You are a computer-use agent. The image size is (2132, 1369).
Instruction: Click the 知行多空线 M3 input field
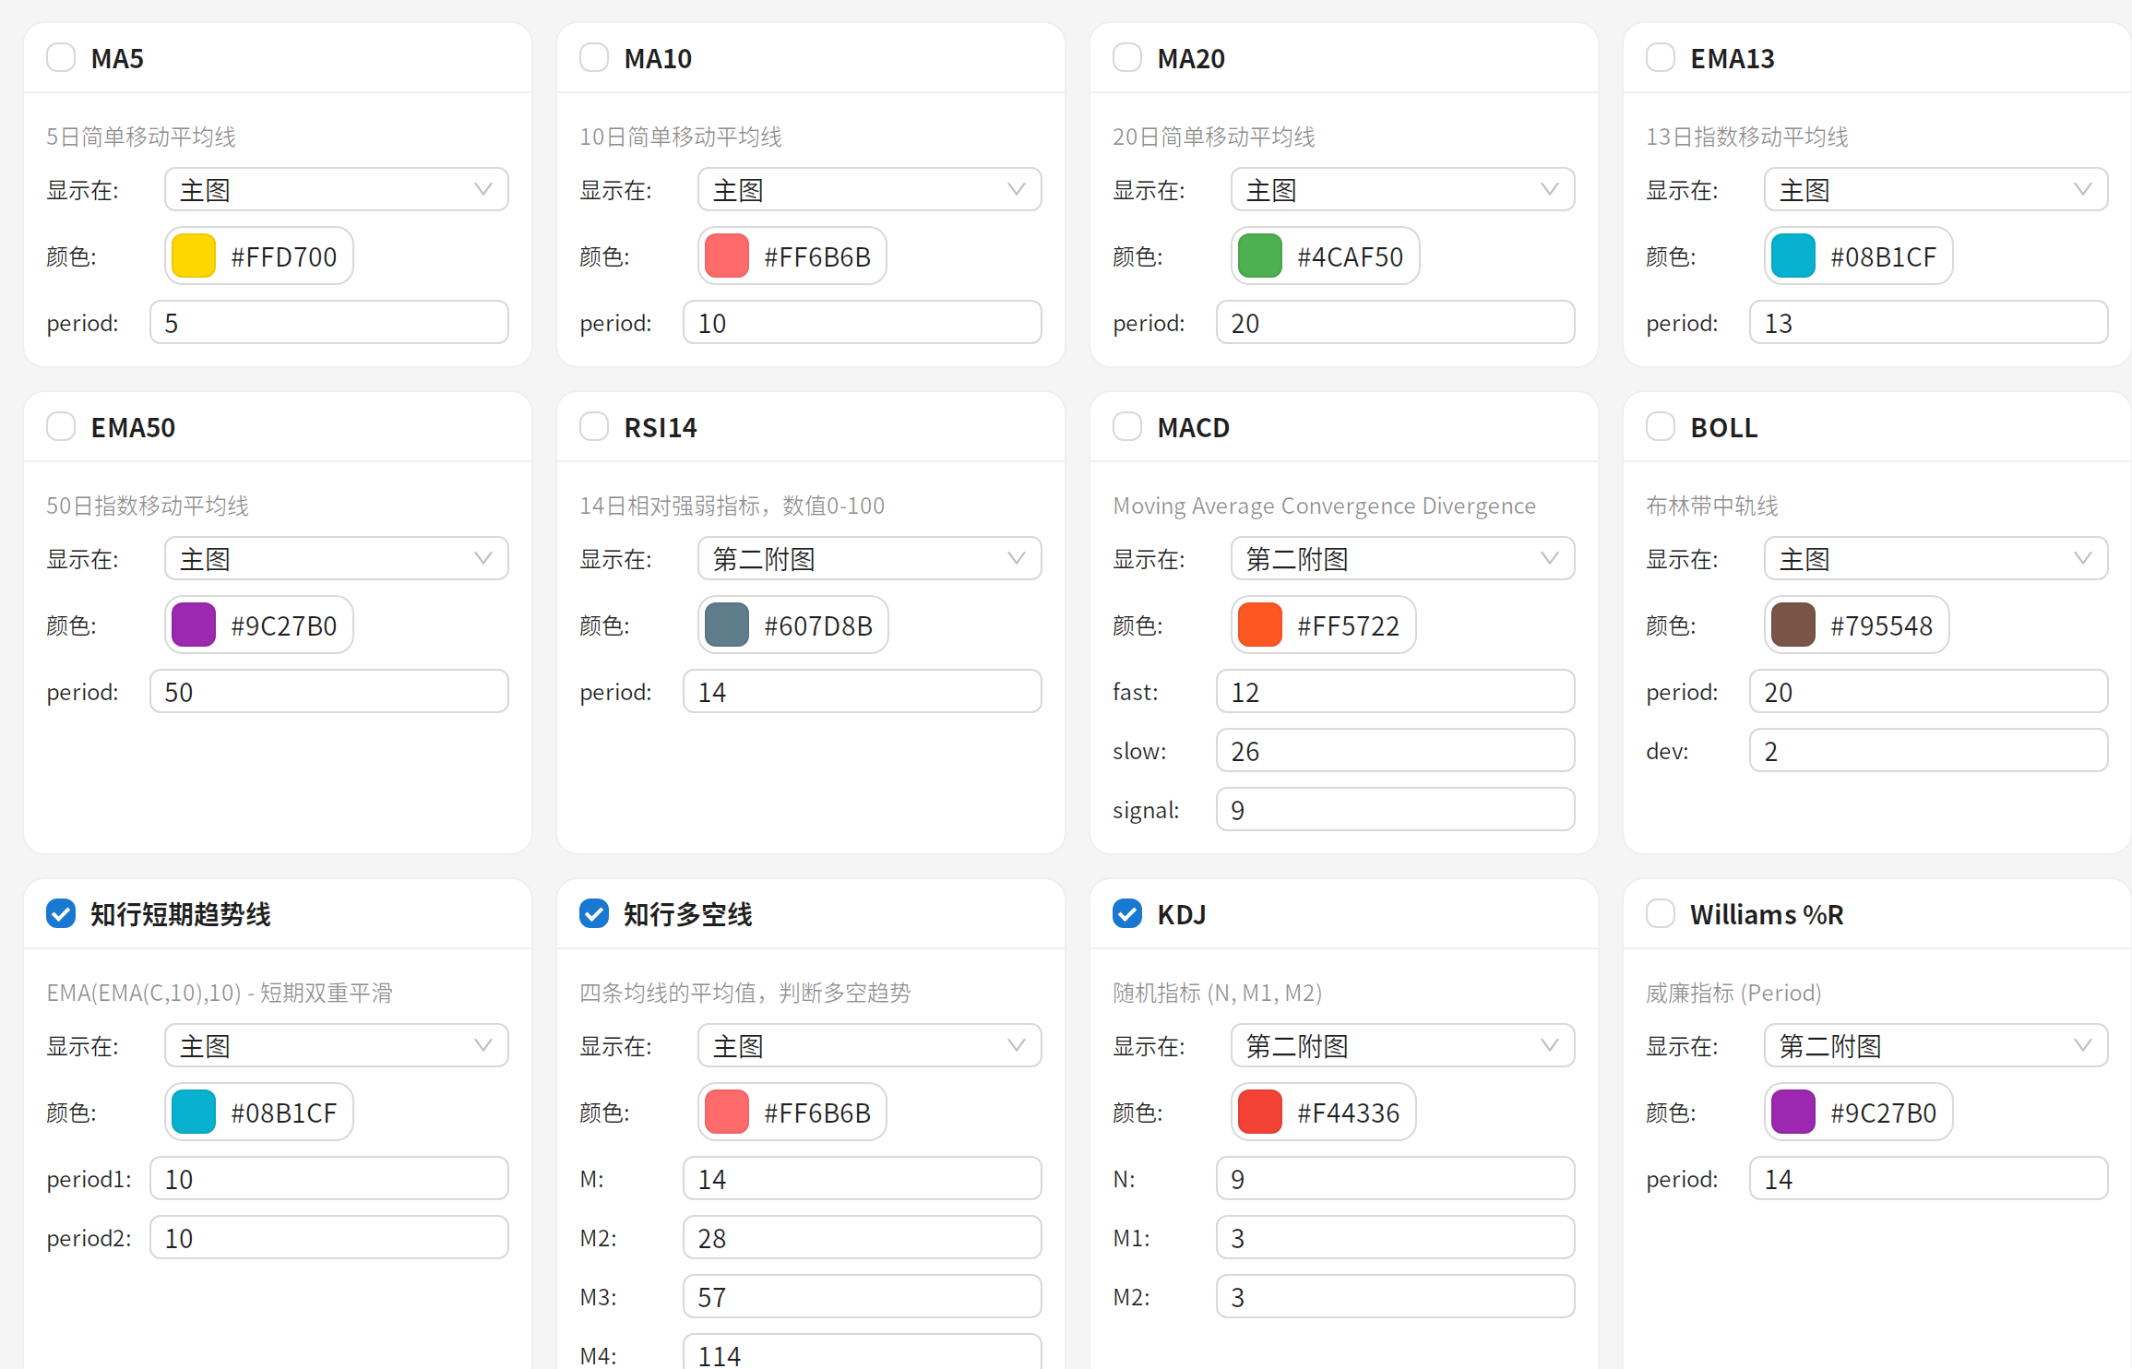tap(861, 1297)
